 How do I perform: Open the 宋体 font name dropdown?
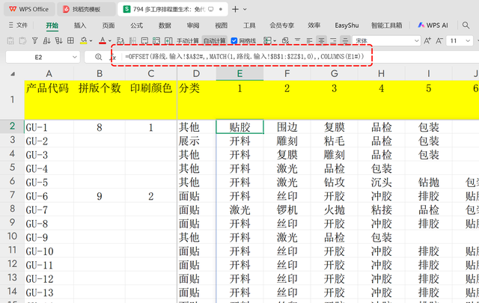(x=416, y=41)
